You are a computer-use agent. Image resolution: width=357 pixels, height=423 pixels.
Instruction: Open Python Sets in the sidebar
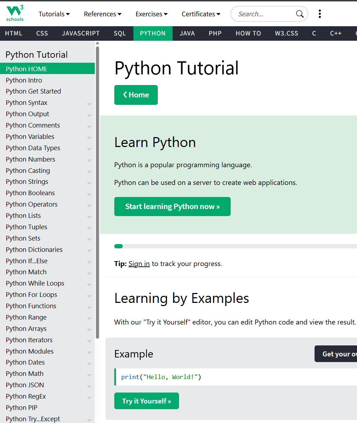[x=47, y=238]
